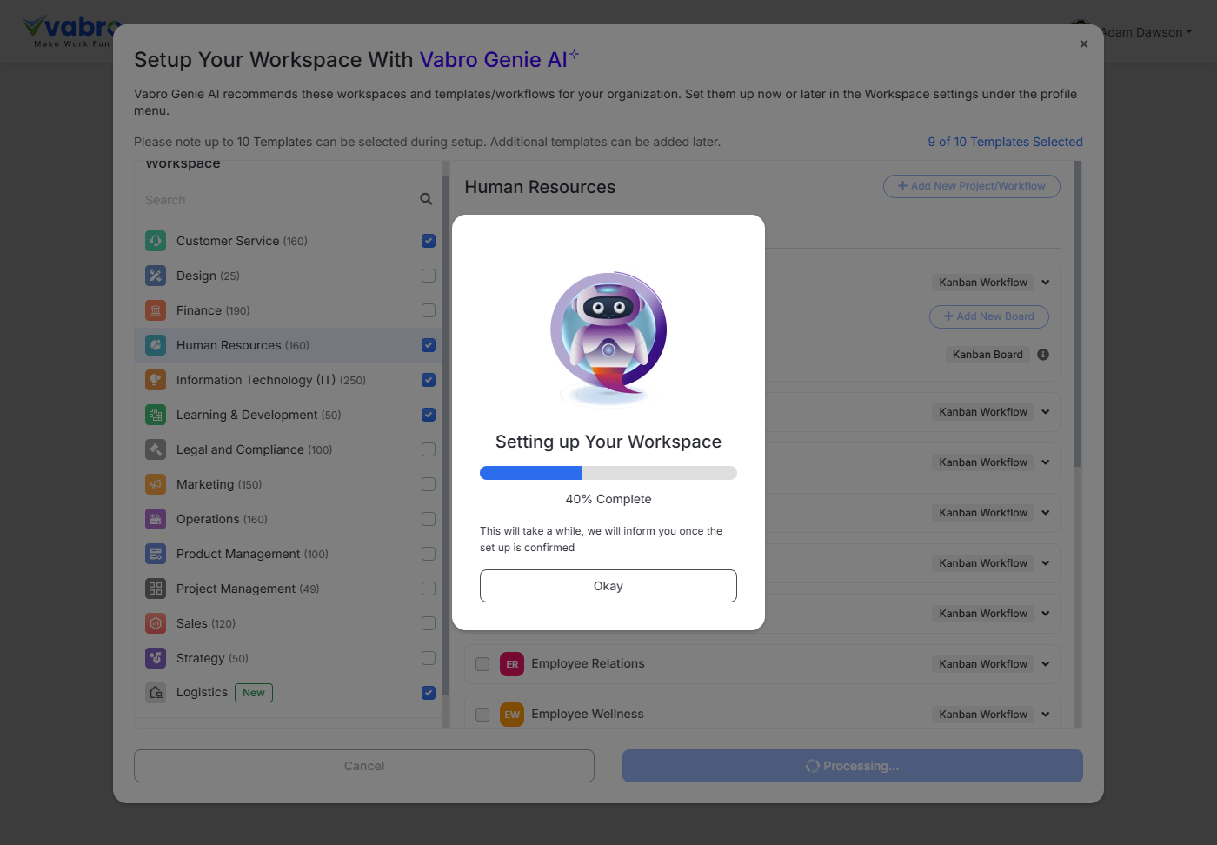The height and width of the screenshot is (845, 1217).
Task: Check the Legal and Compliance checkbox
Action: (x=429, y=449)
